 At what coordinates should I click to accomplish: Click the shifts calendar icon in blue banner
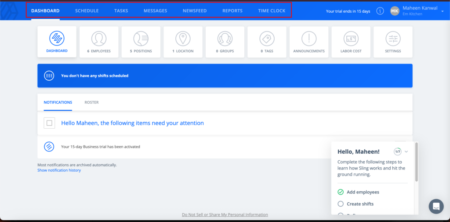tap(49, 75)
